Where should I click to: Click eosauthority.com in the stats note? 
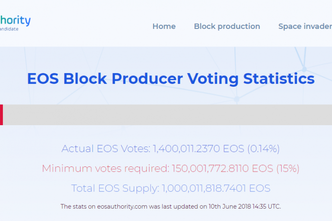click(122, 206)
